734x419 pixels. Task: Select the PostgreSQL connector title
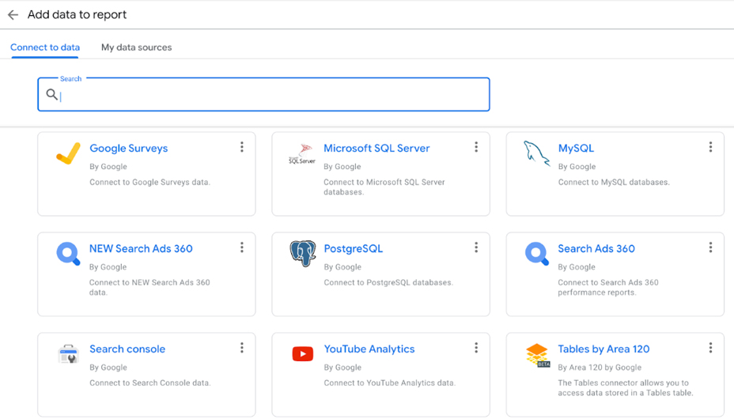tap(354, 249)
